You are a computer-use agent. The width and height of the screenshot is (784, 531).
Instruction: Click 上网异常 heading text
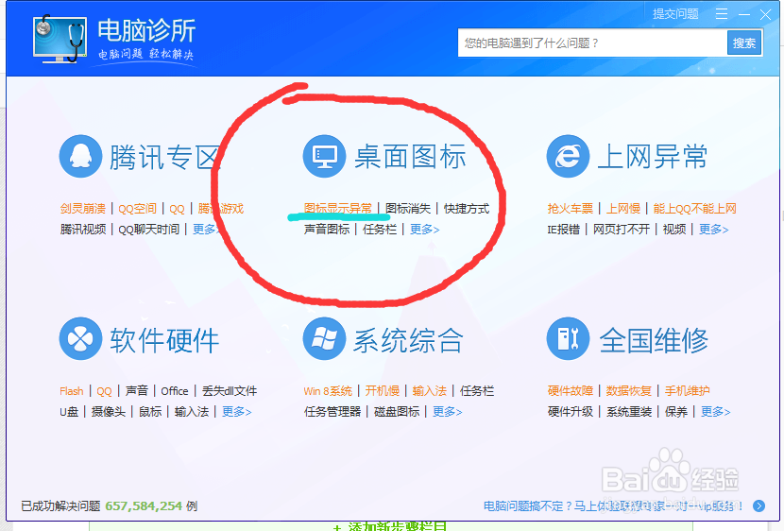[x=653, y=157]
